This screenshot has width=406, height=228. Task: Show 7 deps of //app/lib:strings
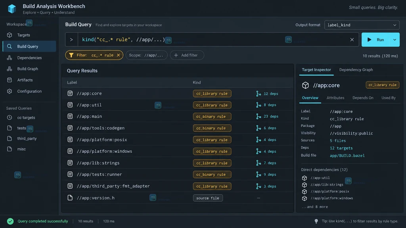[266, 163]
